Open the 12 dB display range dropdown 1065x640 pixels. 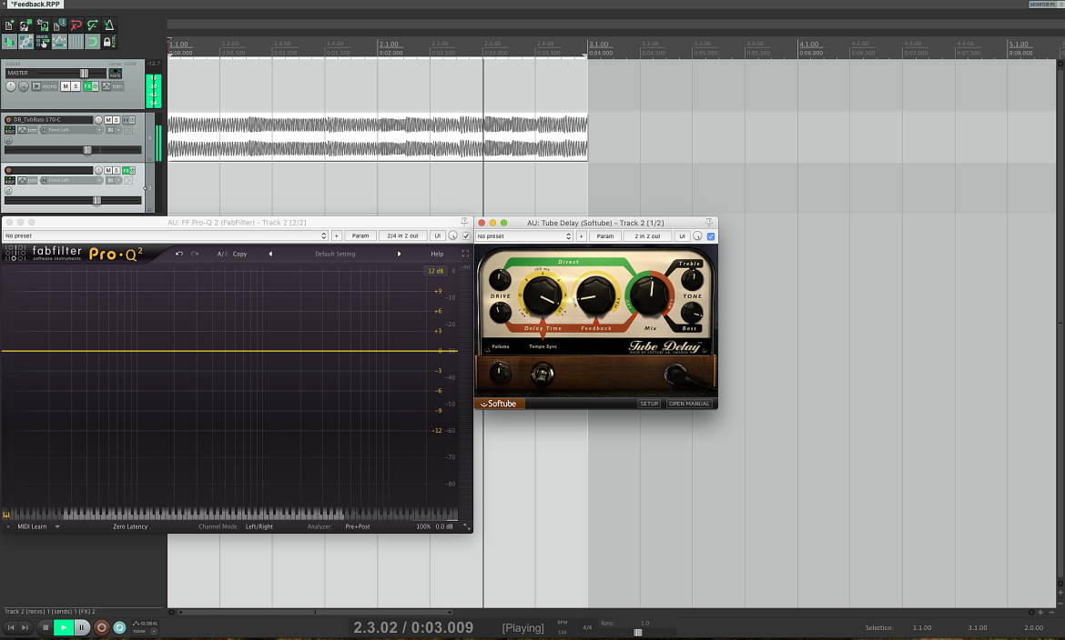435,271
